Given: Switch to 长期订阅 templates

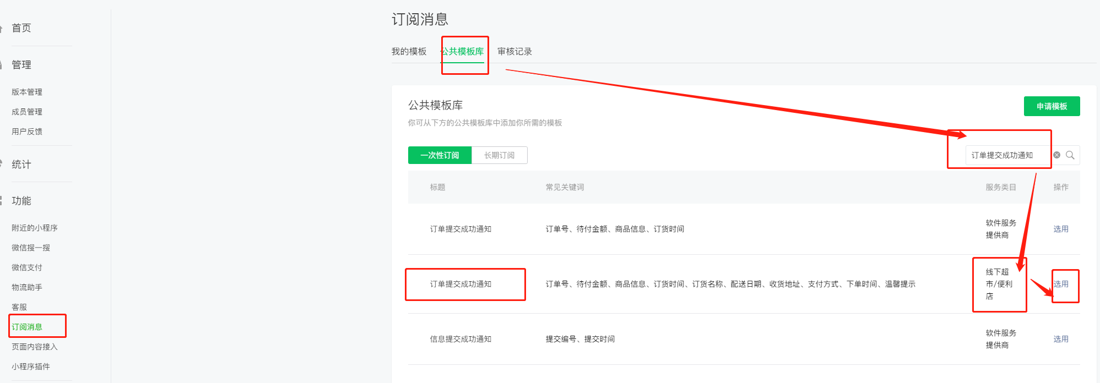Looking at the screenshot, I should 499,155.
